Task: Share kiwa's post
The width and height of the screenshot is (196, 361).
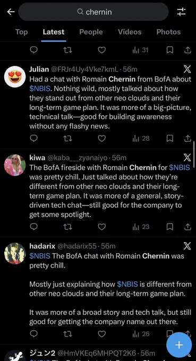Action: [188, 227]
